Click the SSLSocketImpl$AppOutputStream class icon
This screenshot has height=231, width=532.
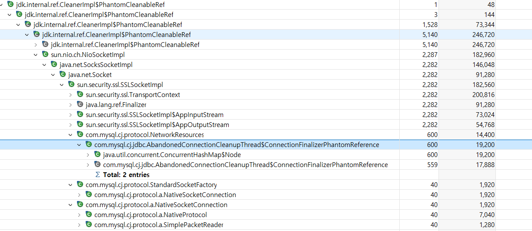(80, 124)
